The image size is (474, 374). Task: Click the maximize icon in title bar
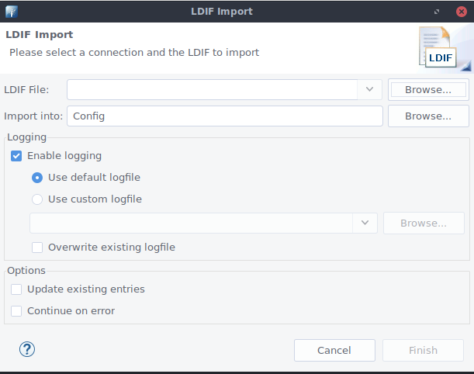coord(438,11)
